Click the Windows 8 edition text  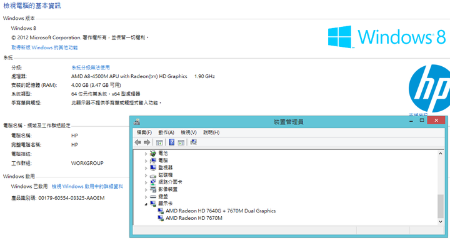pyautogui.click(x=24, y=28)
